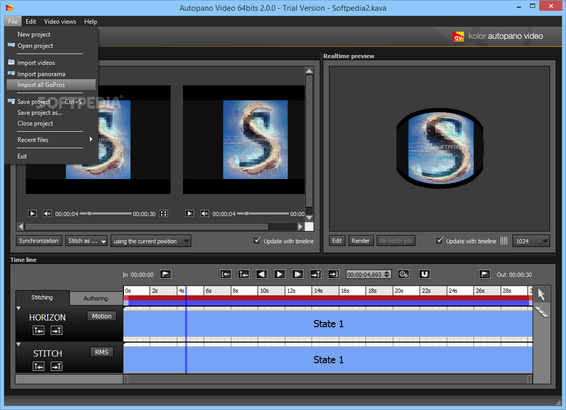
Task: Set Out point flag near Out 00:00:30
Action: 484,274
